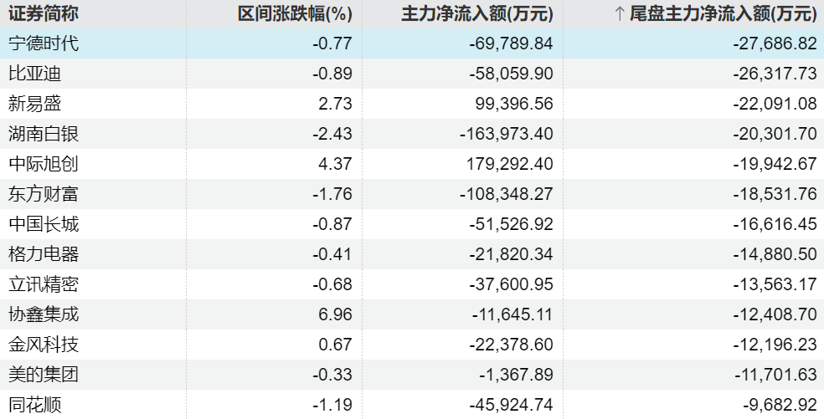This screenshot has height=419, width=824.
Task: Select the 美的集团 stock name
Action: (44, 375)
